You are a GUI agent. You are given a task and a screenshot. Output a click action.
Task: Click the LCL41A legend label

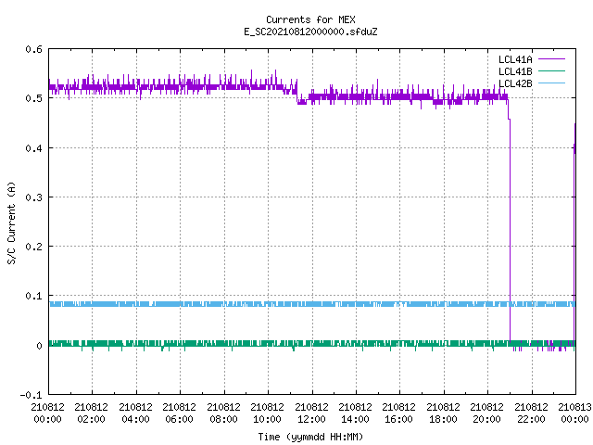coord(515,59)
